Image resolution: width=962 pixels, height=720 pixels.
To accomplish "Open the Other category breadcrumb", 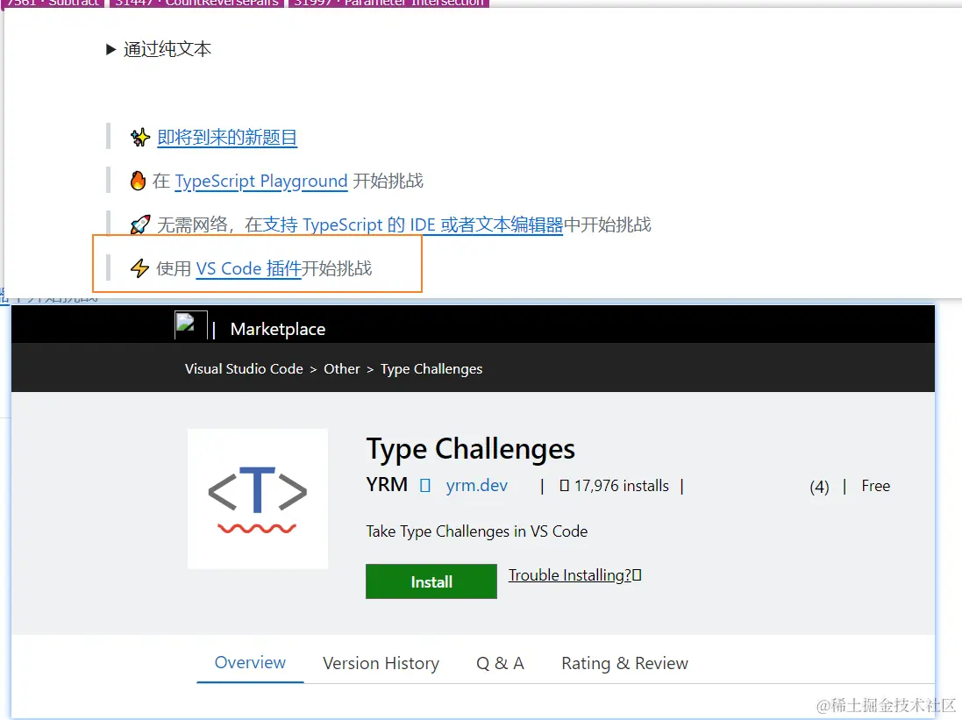I will pos(342,369).
